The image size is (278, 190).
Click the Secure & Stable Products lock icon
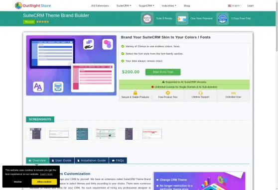pyautogui.click(x=135, y=93)
